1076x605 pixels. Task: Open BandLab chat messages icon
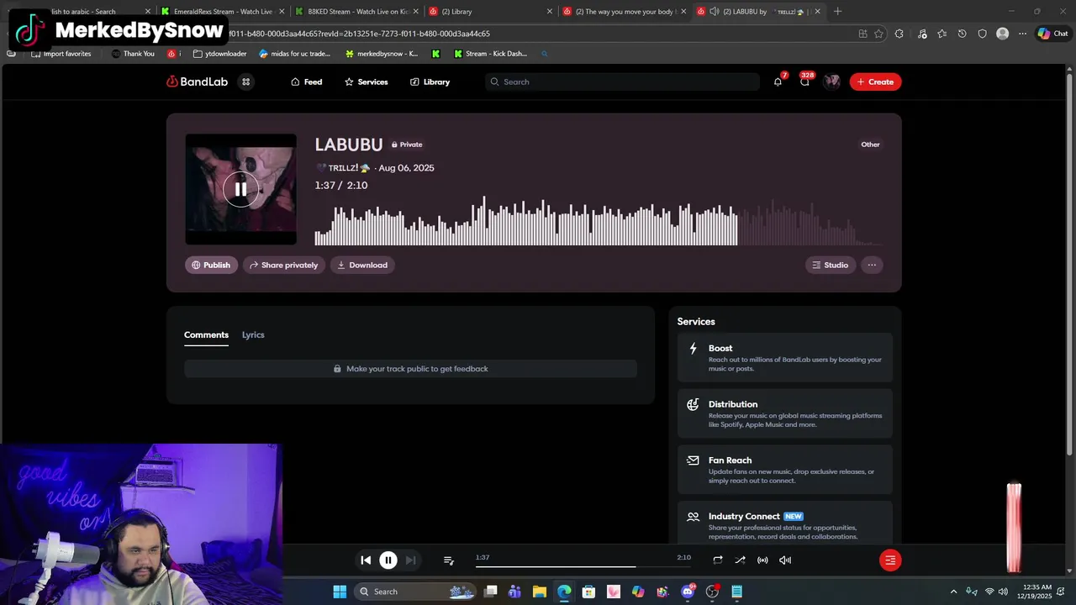[804, 82]
